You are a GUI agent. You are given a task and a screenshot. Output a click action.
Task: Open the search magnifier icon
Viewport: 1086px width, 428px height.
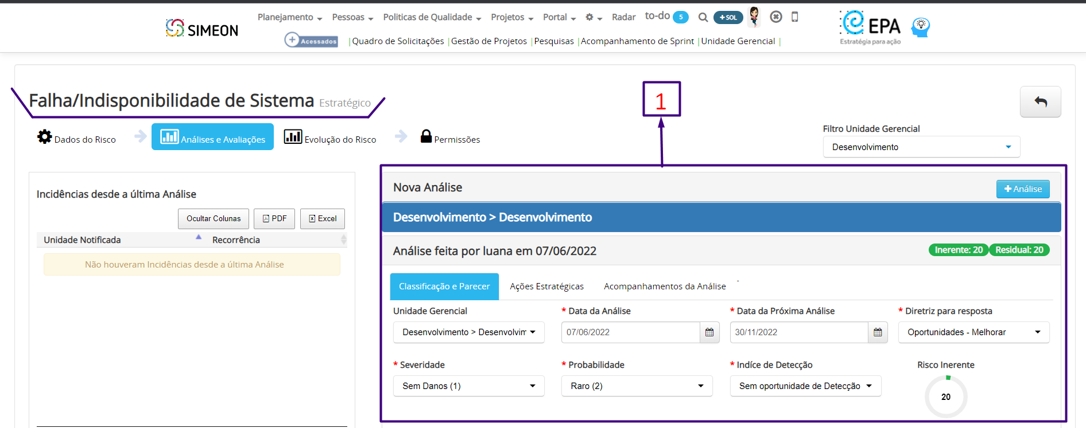coord(703,18)
